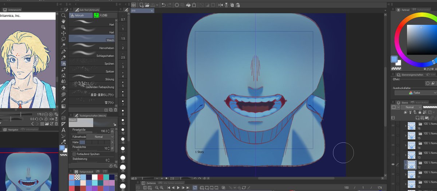Flip the canvas vertically
Viewport: 437px width, 191px height.
pos(226,5)
